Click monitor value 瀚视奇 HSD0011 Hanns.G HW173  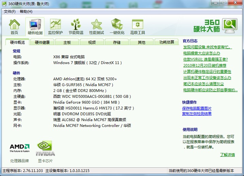coord(94,108)
